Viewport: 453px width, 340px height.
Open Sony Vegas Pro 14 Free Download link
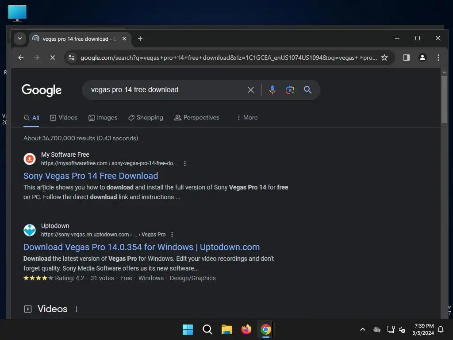point(91,176)
